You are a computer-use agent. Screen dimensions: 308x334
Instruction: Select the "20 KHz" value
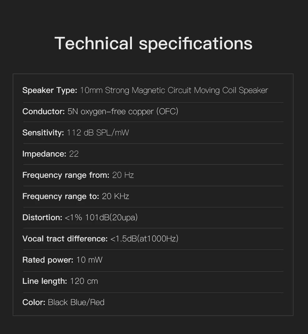coord(115,196)
